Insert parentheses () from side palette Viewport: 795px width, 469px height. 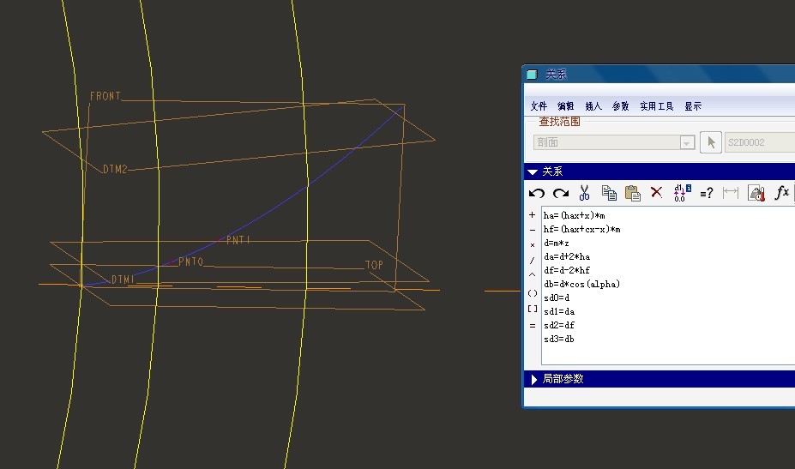click(x=533, y=293)
